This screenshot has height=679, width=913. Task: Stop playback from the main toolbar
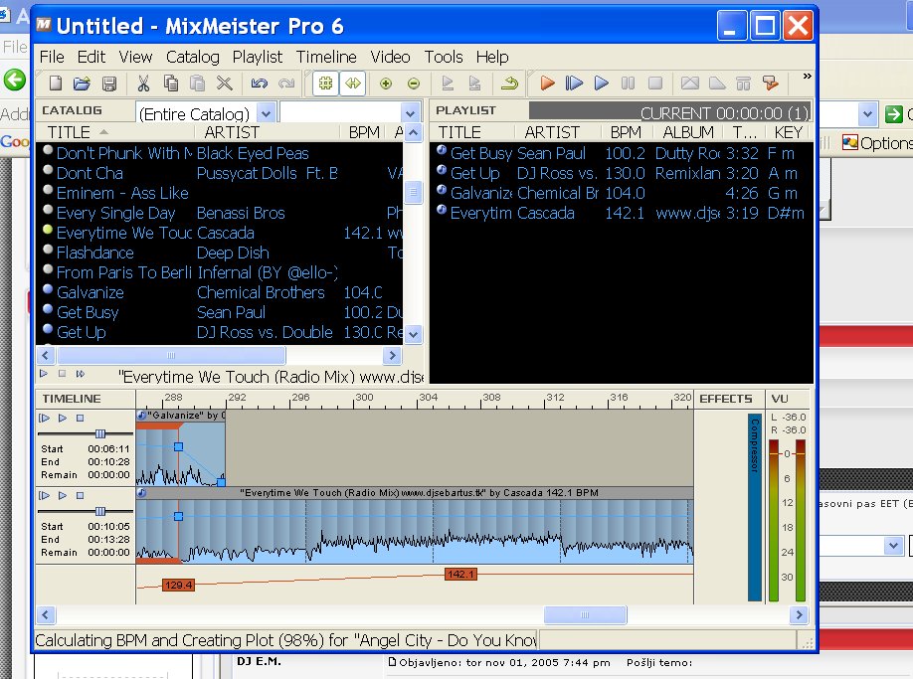coord(655,84)
